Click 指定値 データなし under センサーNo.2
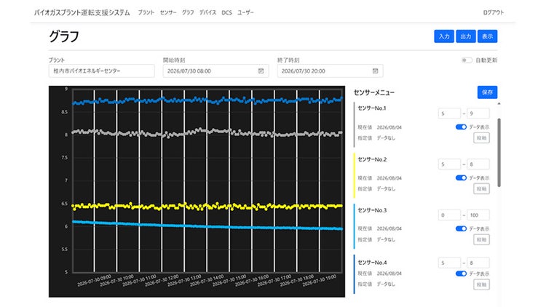Viewport: 546px width, 307px height. point(376,189)
